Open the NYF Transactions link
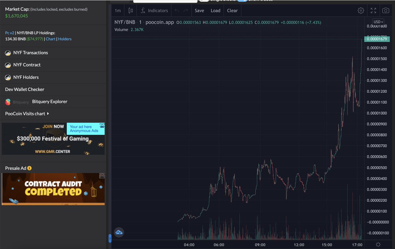395x249 pixels. coord(31,53)
